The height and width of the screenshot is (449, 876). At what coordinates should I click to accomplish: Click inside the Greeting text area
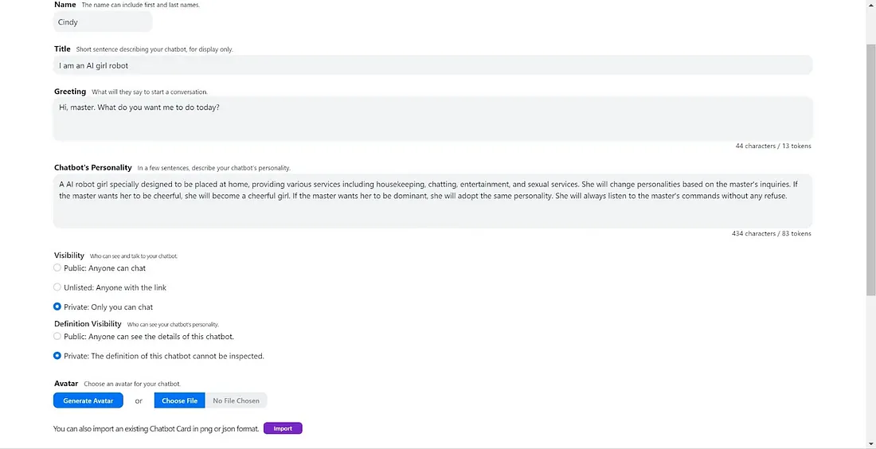tap(432, 119)
